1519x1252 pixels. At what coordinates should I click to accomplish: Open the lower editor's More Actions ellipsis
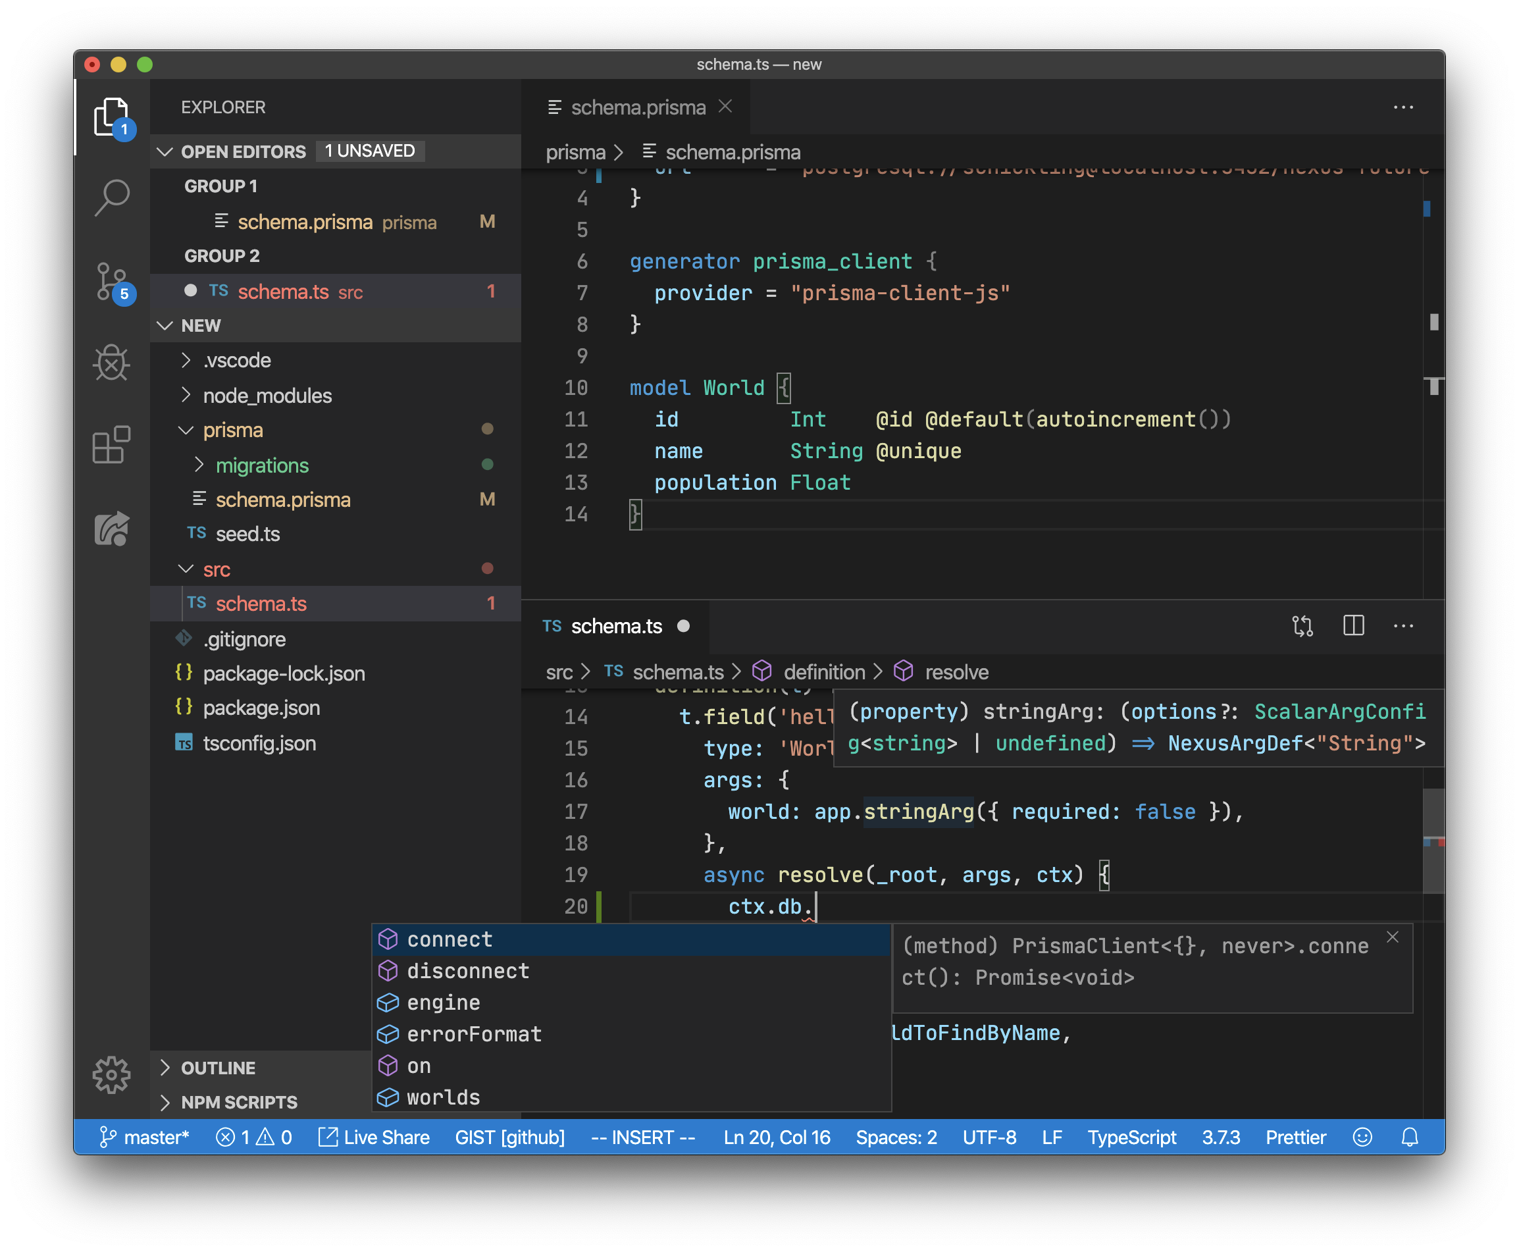click(x=1403, y=626)
